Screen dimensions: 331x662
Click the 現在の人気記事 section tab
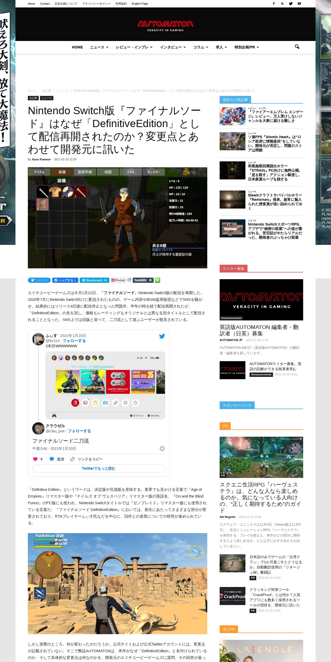[235, 100]
